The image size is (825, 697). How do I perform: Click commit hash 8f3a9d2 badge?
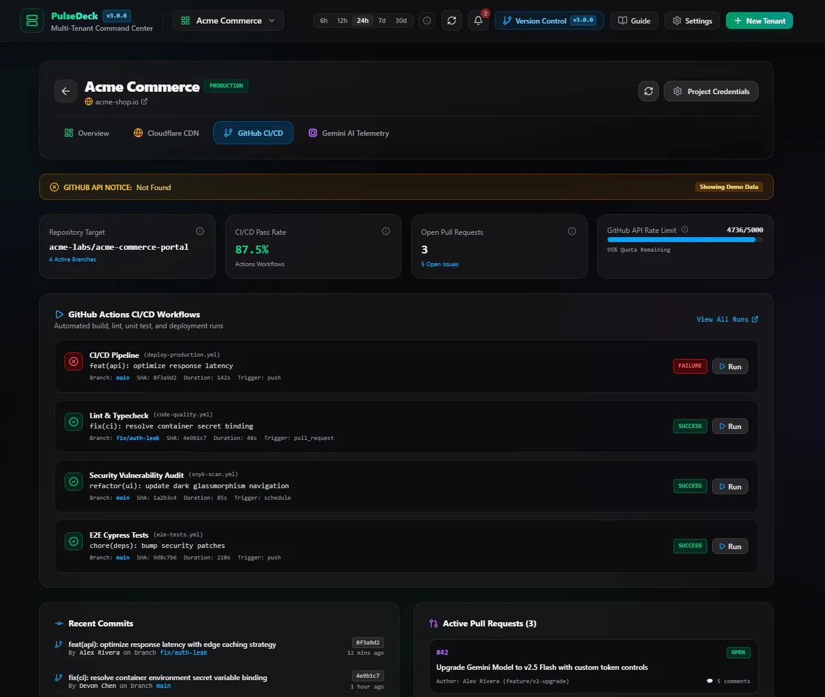[368, 643]
